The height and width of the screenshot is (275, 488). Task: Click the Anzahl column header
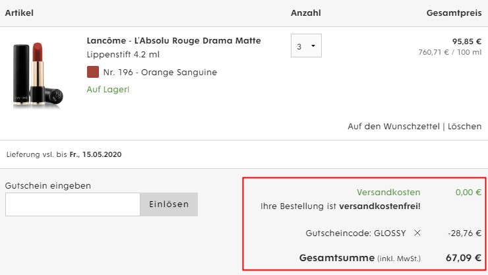306,13
